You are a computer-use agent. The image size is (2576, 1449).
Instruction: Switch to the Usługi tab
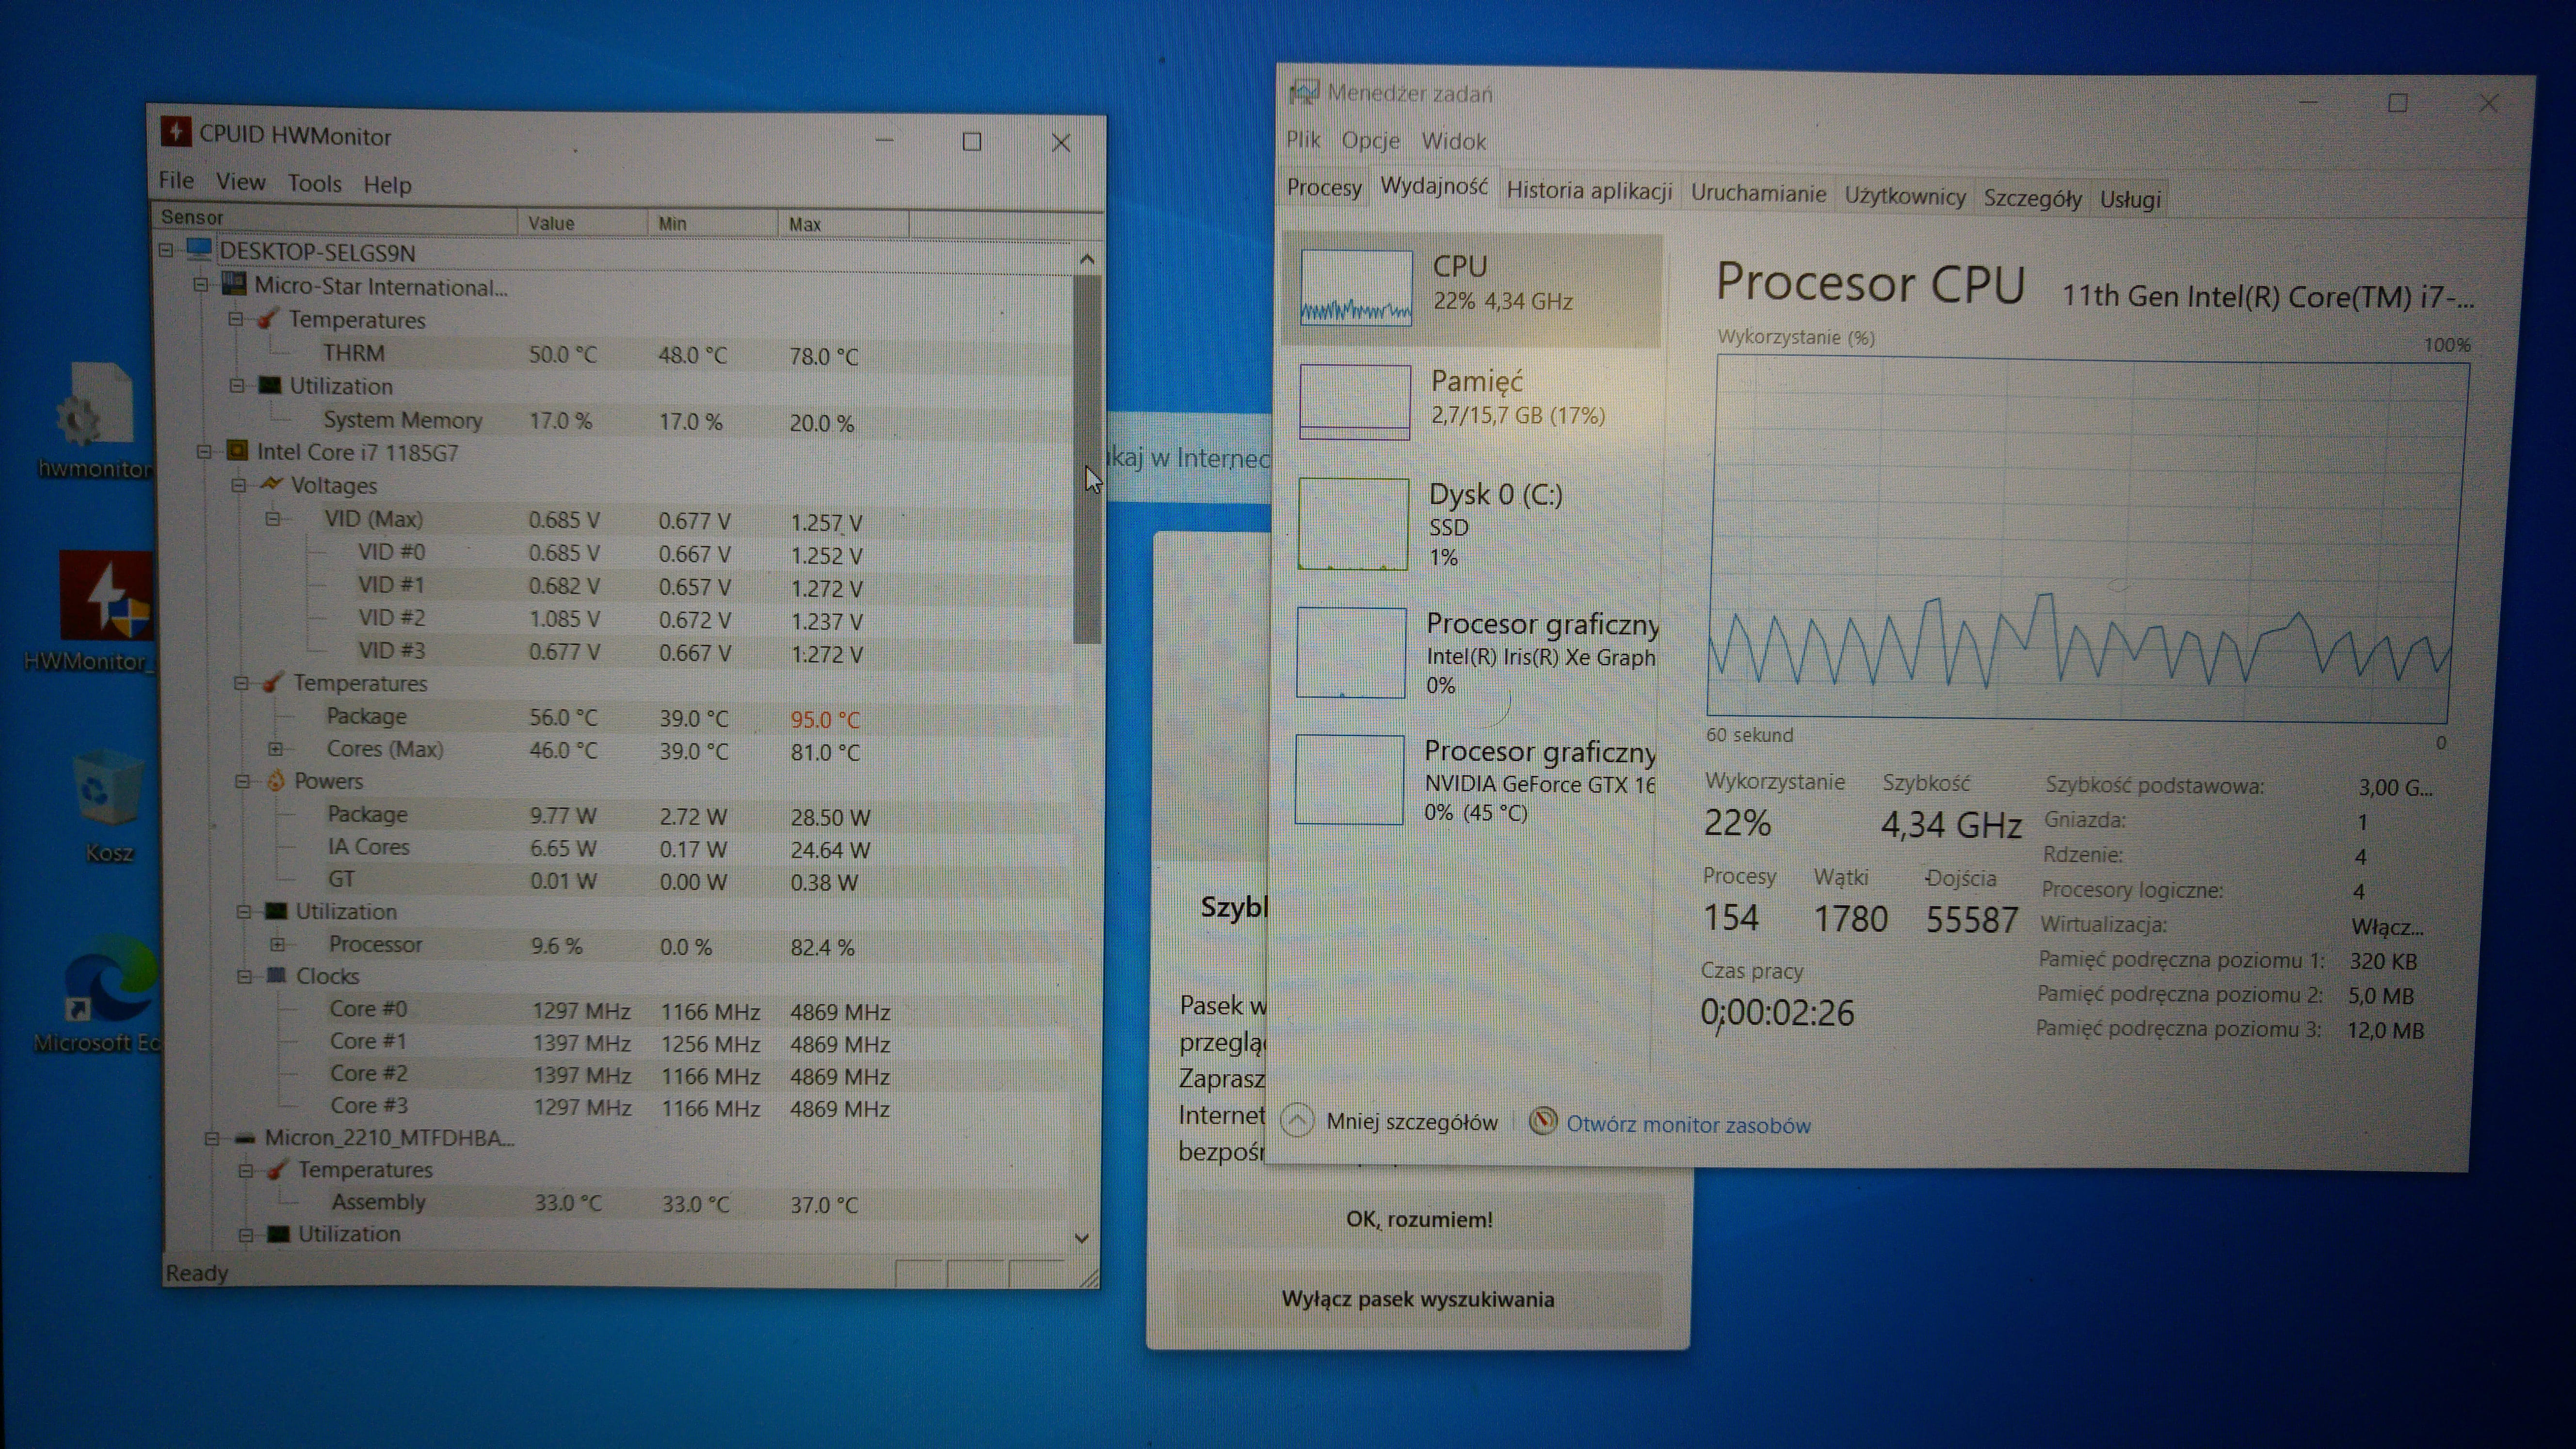pyautogui.click(x=2130, y=199)
